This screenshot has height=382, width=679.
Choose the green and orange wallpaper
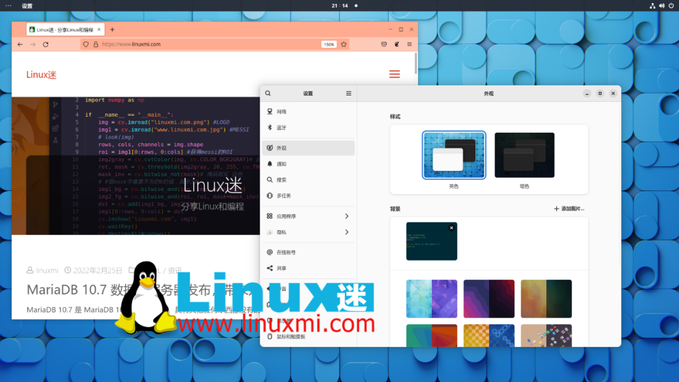pos(431,336)
